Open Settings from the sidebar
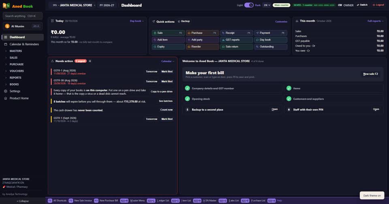This screenshot has width=389, height=204. pyautogui.click(x=23, y=91)
